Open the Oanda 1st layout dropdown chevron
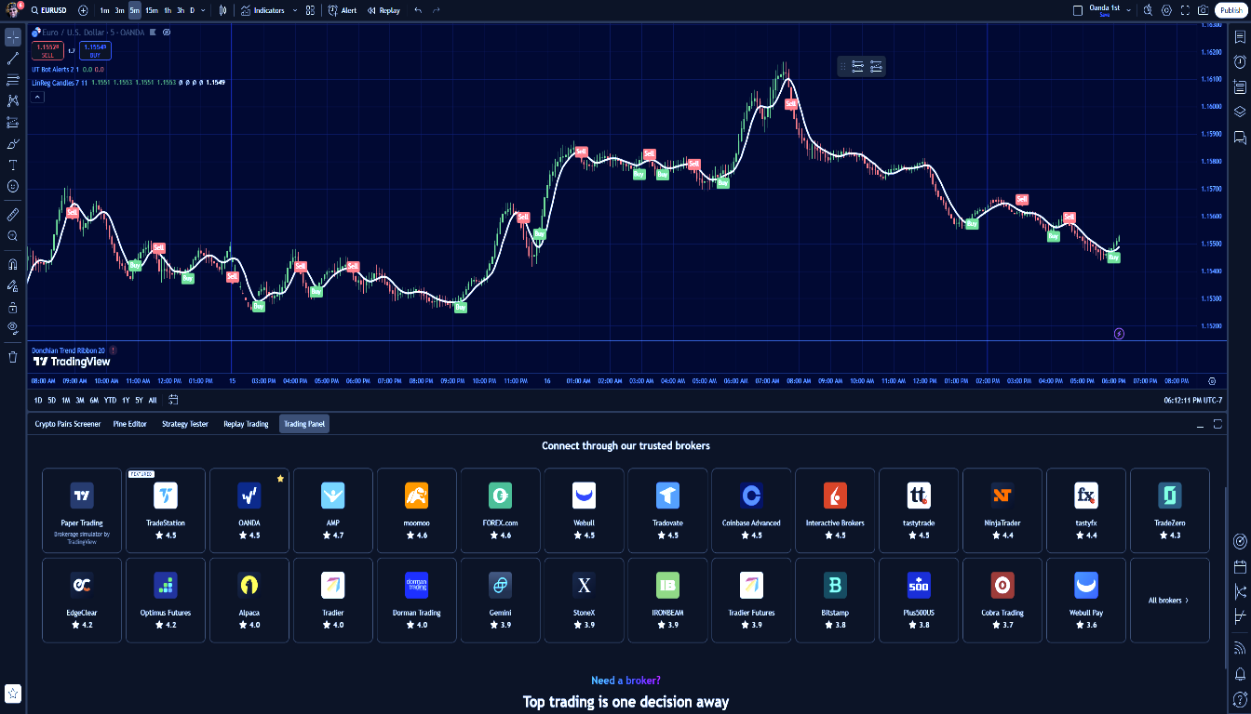 [1128, 10]
